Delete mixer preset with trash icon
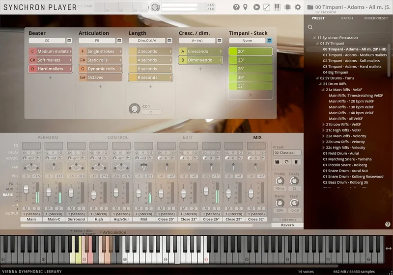The width and height of the screenshot is (393, 275). coord(296,162)
